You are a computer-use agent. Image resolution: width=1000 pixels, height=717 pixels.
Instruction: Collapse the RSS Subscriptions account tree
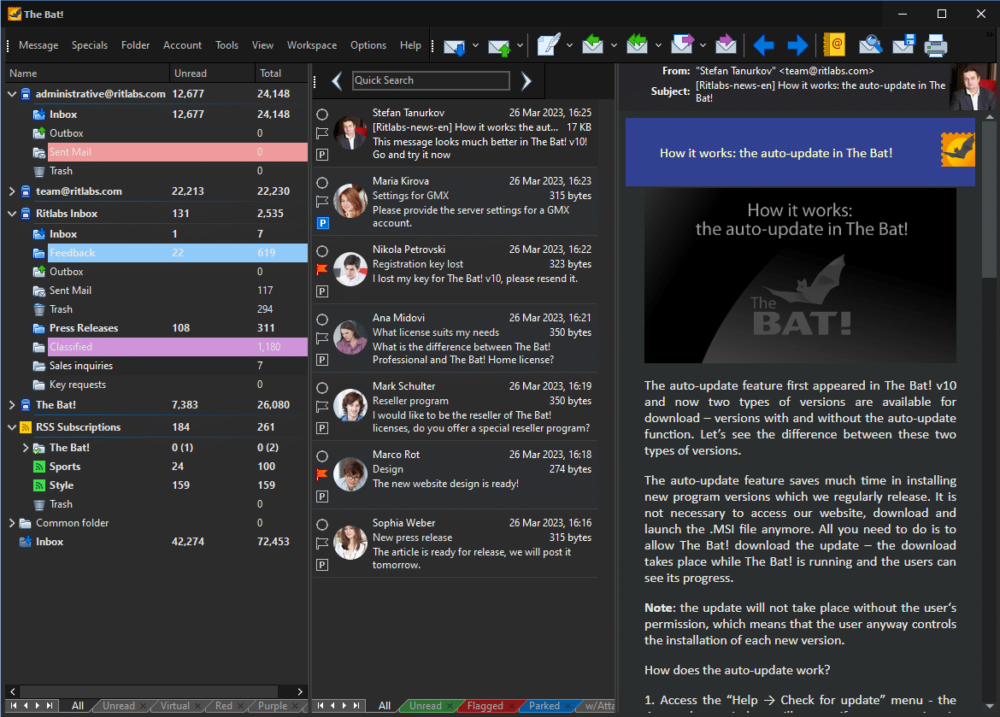pyautogui.click(x=11, y=426)
